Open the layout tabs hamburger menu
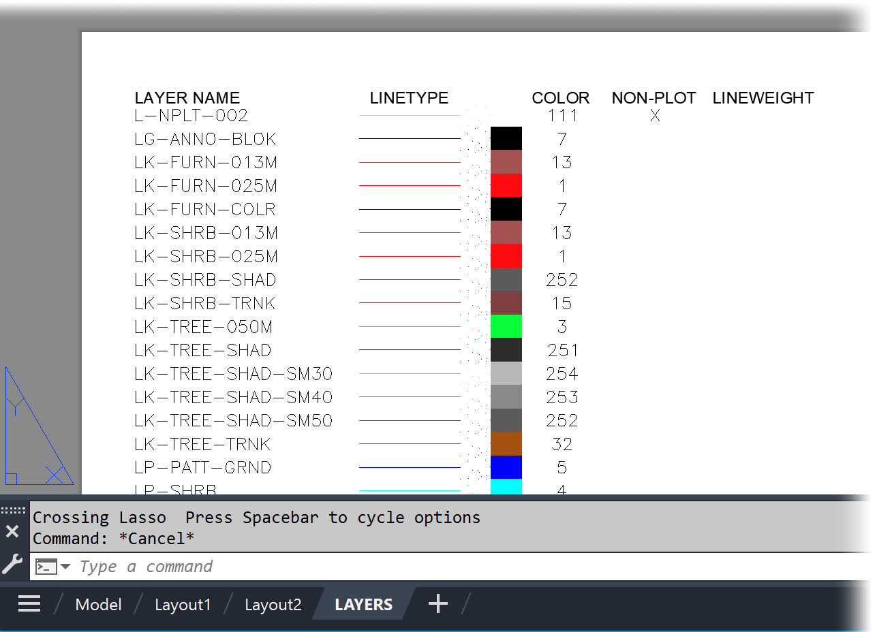 pyautogui.click(x=29, y=604)
